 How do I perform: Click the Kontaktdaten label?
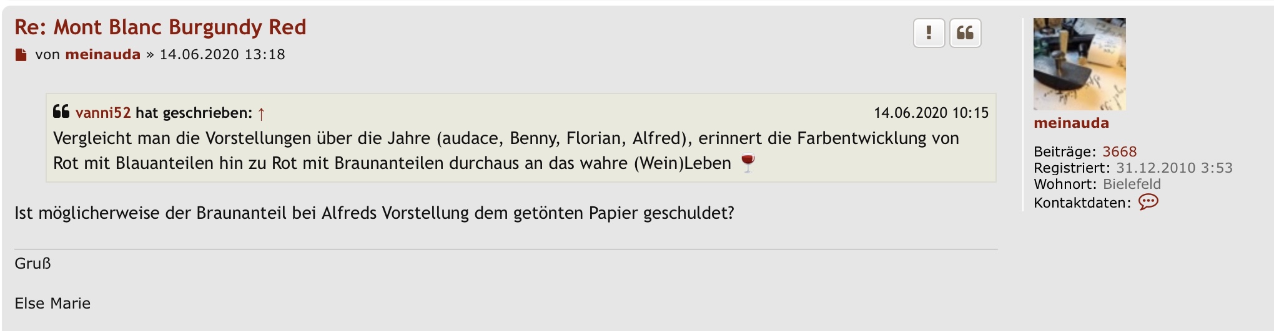click(x=1082, y=203)
